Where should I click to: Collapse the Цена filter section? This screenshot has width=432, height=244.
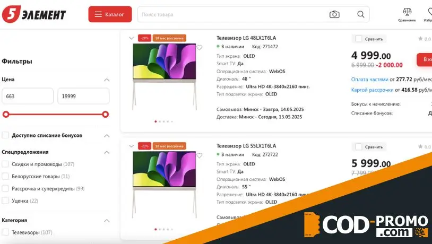(x=107, y=80)
